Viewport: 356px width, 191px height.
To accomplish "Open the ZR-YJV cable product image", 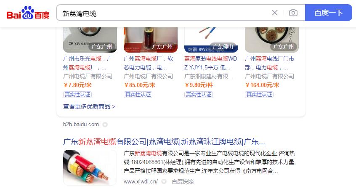I will 90,40.
